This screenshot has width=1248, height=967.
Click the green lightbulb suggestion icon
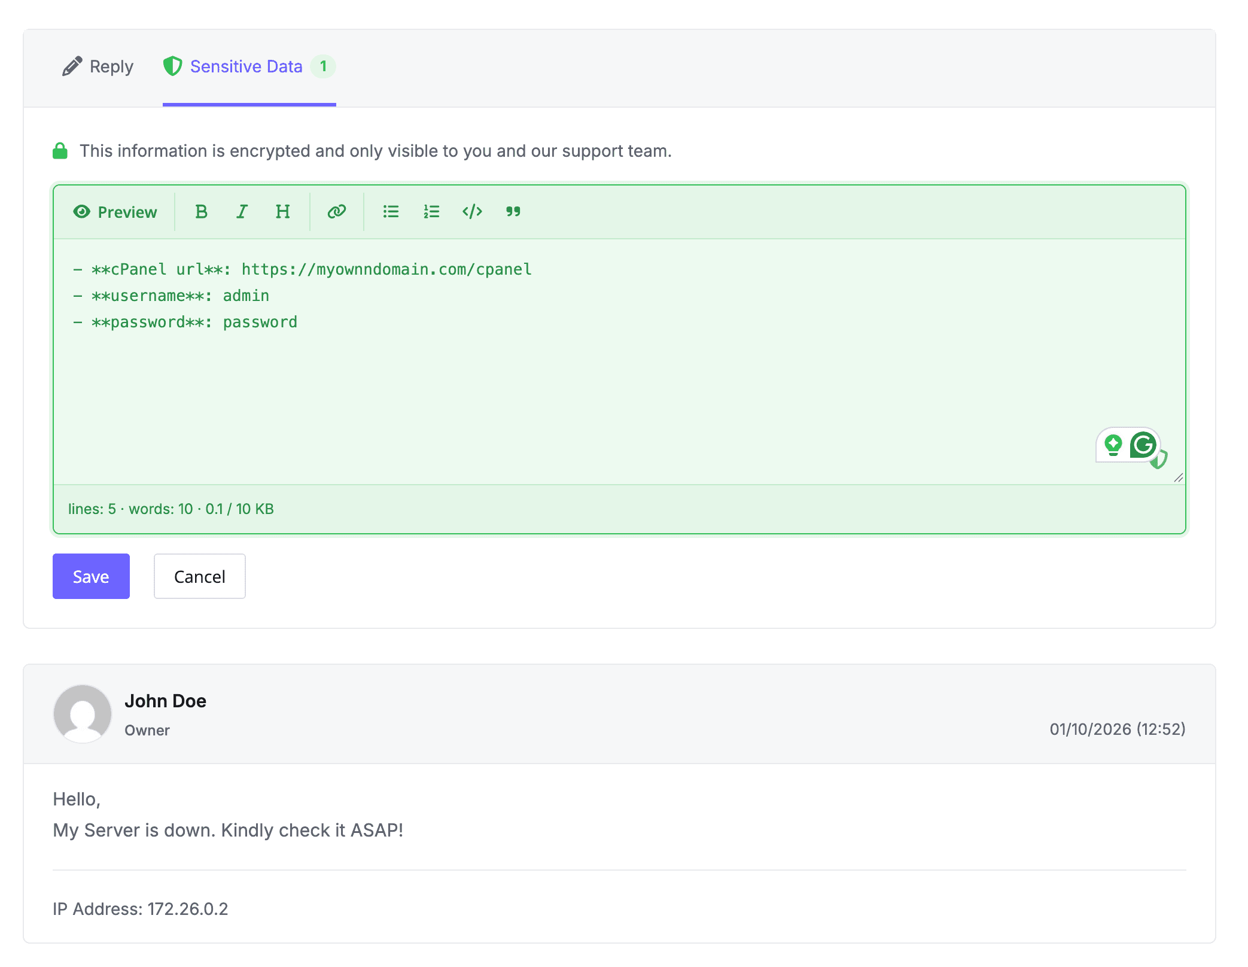1113,445
